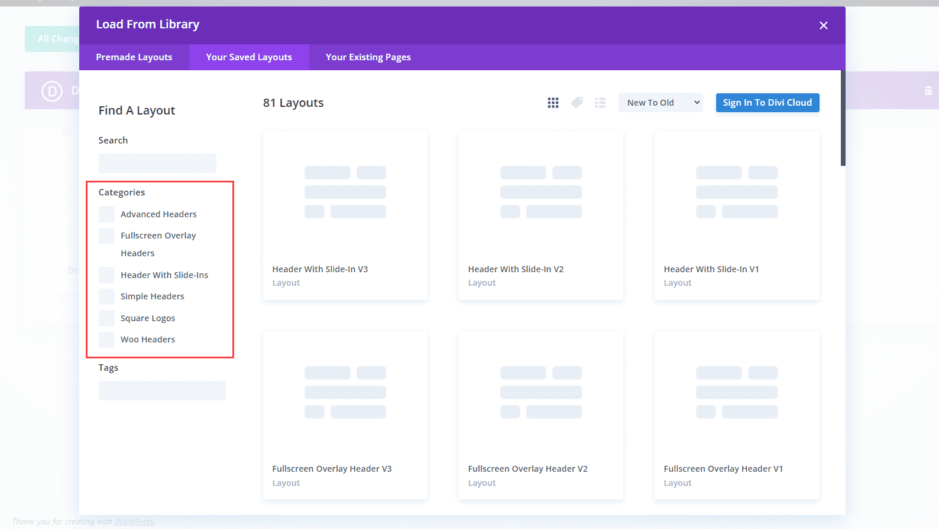Open the Tags filter field
The width and height of the screenshot is (939, 529).
(x=162, y=390)
